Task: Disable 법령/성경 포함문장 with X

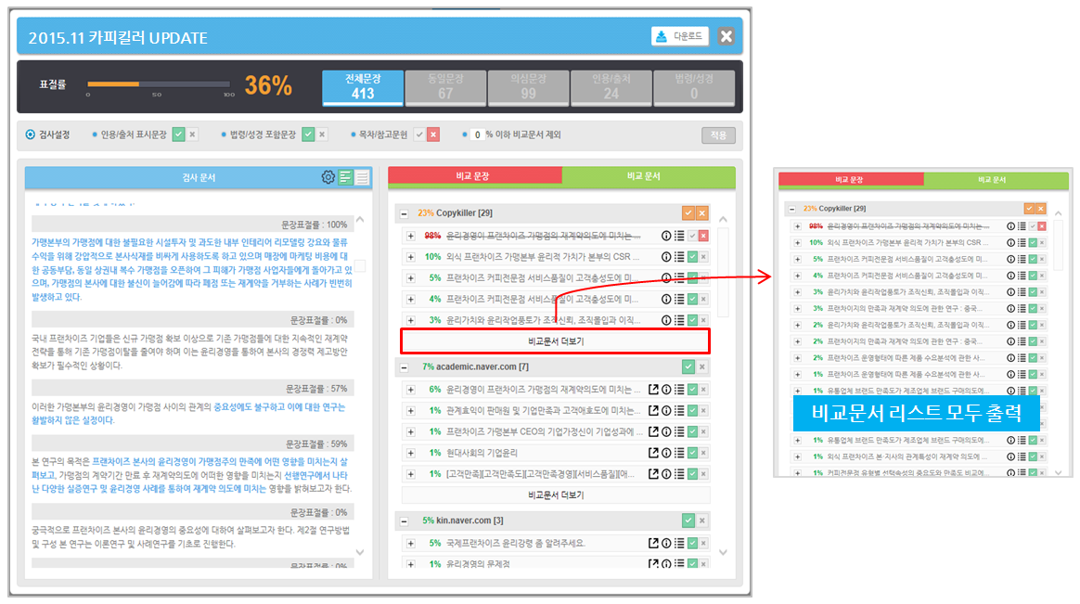Action: (322, 135)
